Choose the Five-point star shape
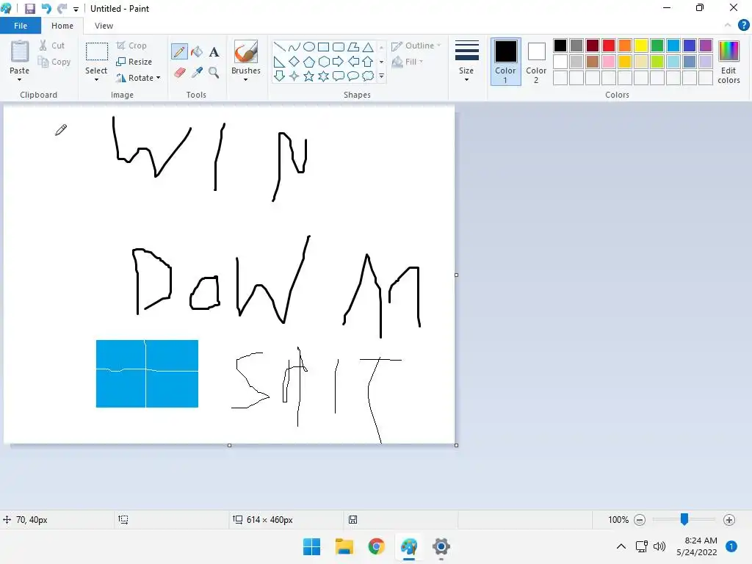The image size is (752, 564). (x=309, y=76)
